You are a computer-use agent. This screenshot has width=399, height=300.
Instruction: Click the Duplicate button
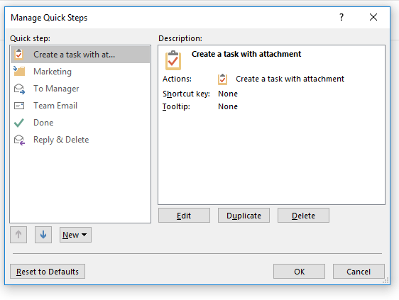(x=244, y=216)
